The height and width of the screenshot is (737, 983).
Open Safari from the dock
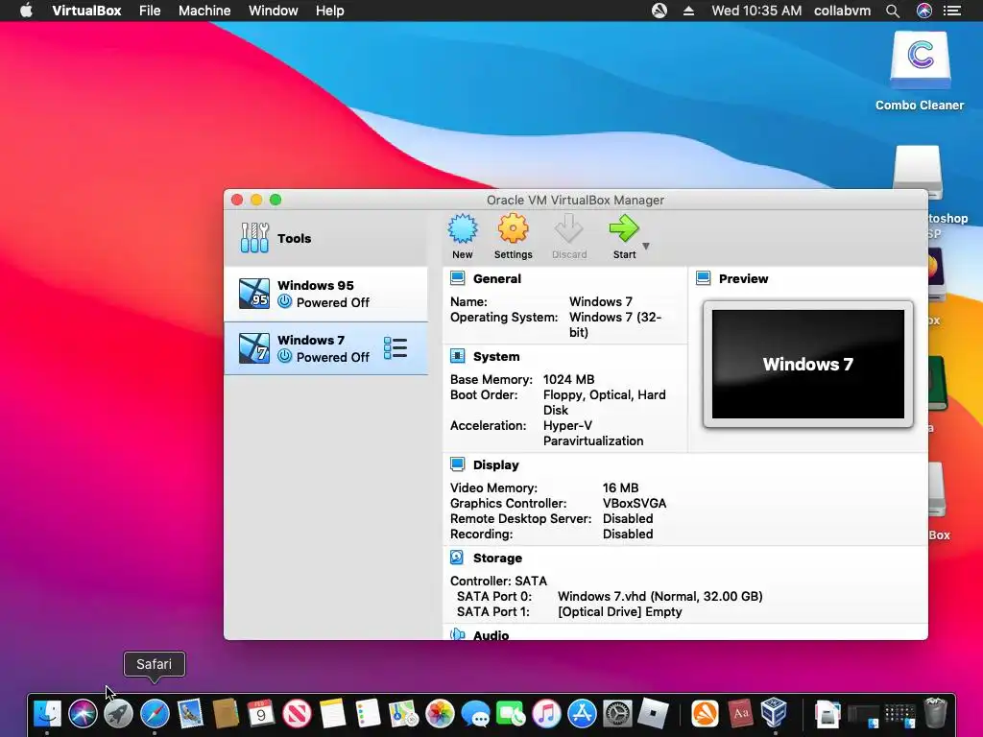pos(155,713)
